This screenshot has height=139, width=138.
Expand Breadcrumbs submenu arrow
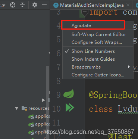[x=129, y=67]
